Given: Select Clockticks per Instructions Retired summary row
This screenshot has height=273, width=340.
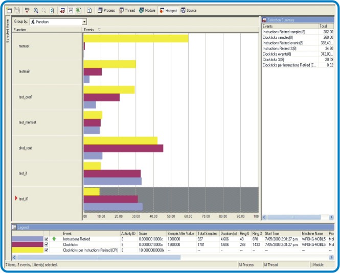Looking at the screenshot, I should tap(298, 65).
